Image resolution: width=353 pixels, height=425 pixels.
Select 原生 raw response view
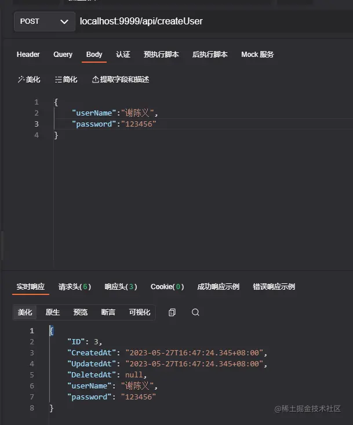[53, 312]
